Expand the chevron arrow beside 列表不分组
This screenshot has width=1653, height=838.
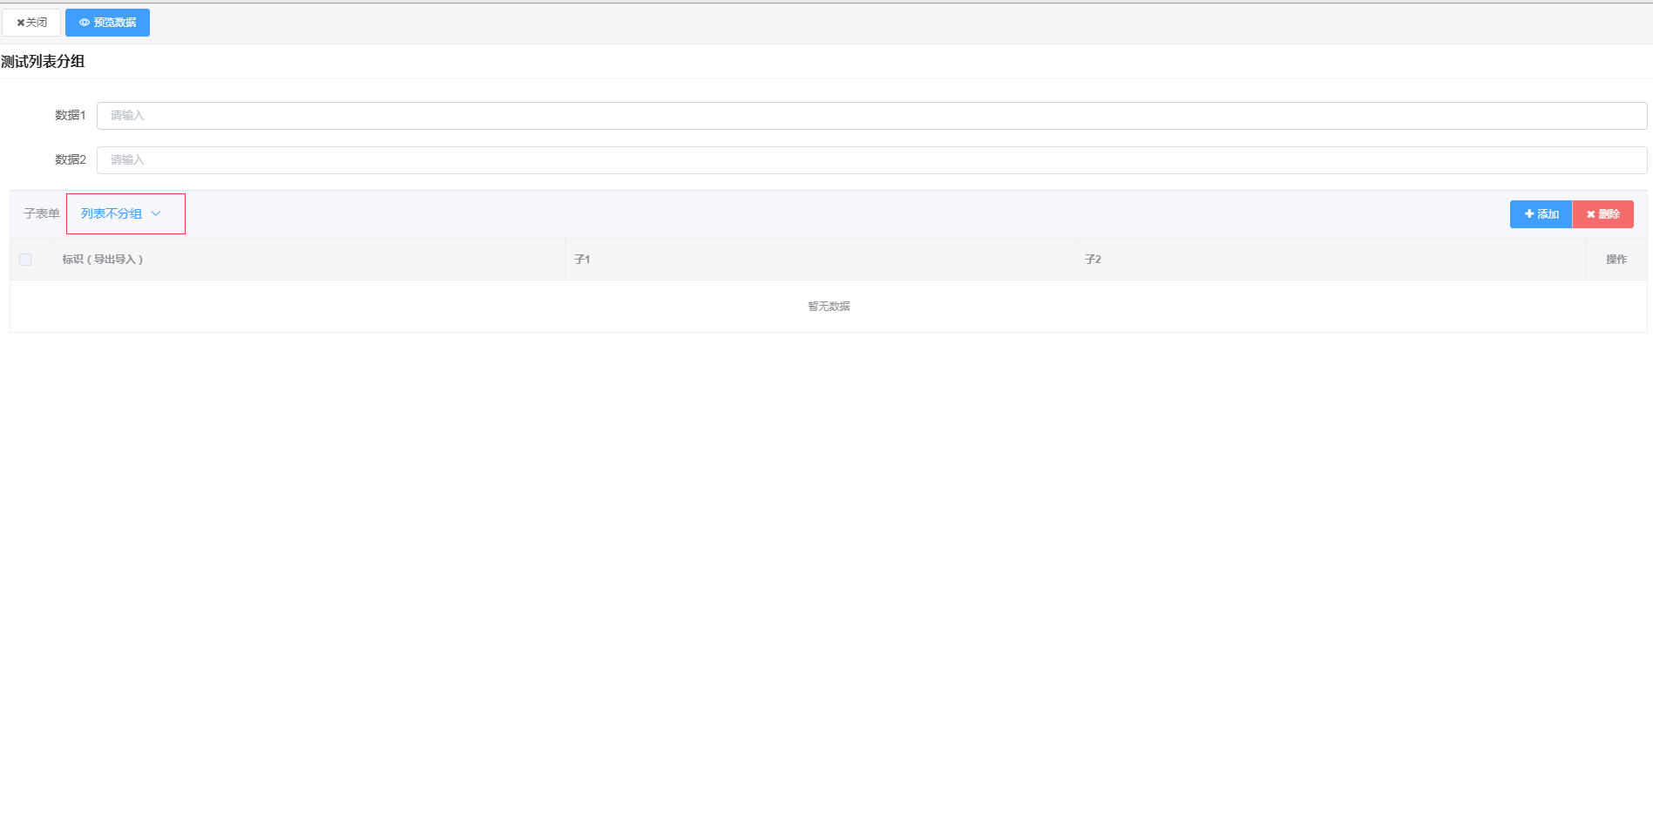(156, 213)
